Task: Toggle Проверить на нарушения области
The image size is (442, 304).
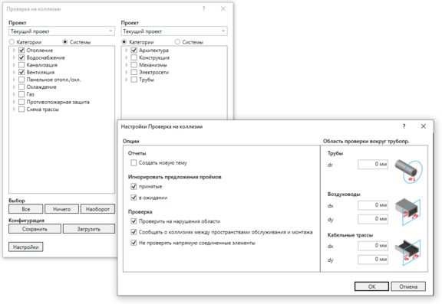Action: (134, 221)
